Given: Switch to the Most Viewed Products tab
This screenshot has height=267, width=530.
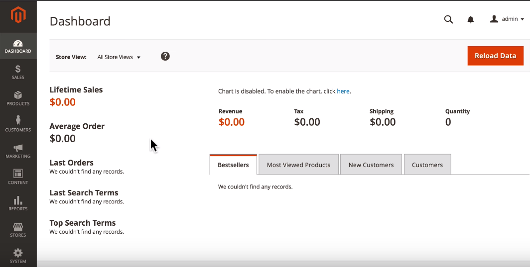Looking at the screenshot, I should click(298, 165).
